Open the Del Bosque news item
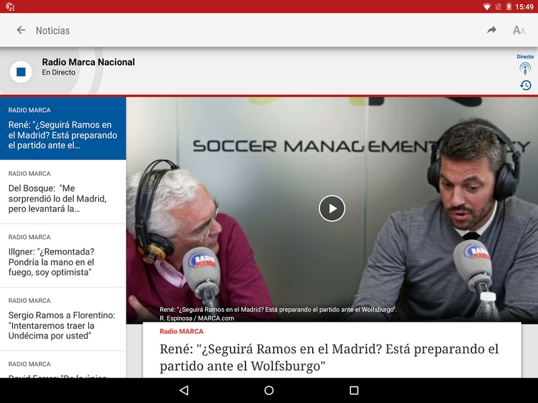 click(63, 192)
